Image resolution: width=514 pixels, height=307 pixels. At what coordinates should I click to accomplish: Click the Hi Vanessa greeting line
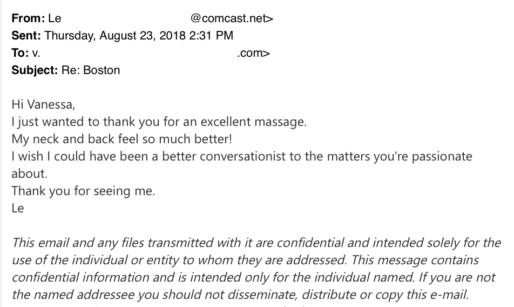point(43,105)
